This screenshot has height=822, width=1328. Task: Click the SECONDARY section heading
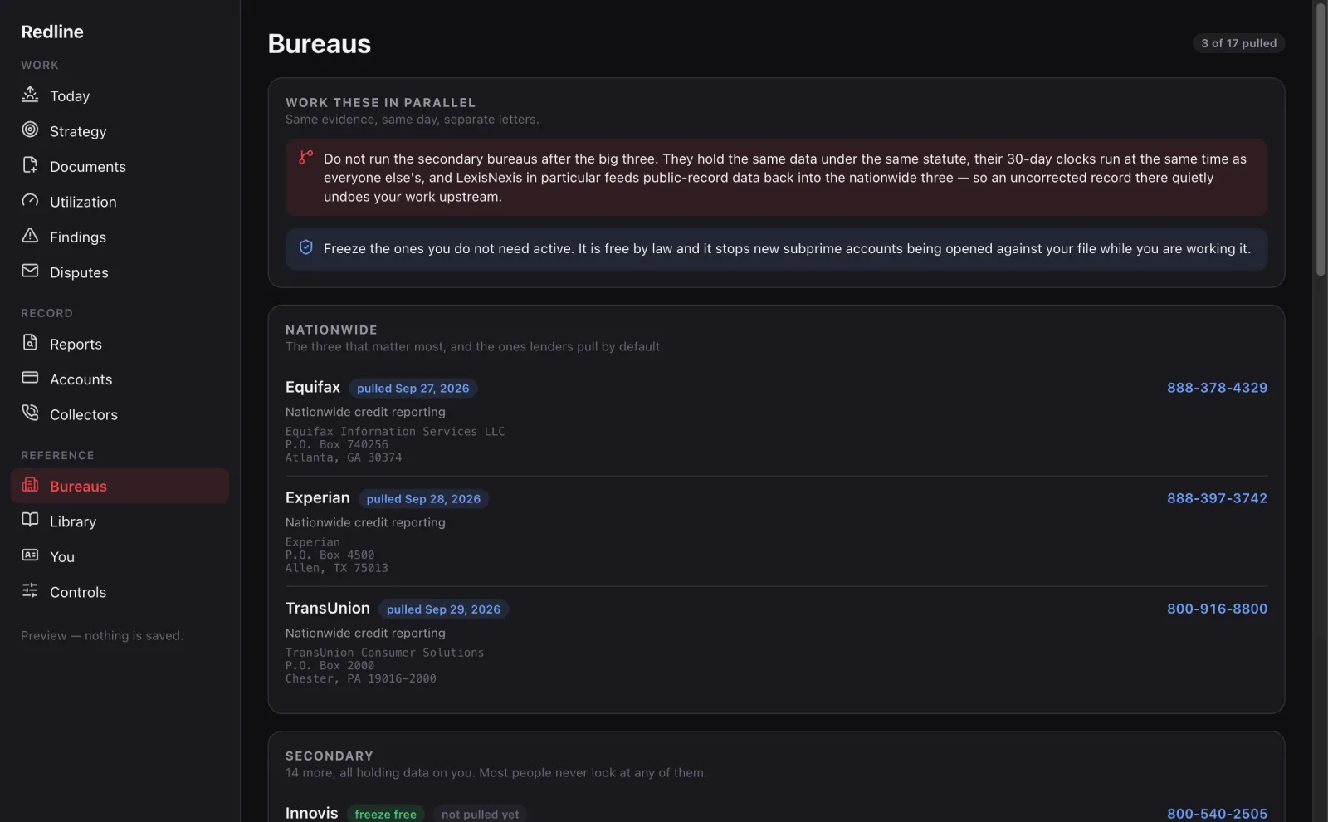(330, 756)
